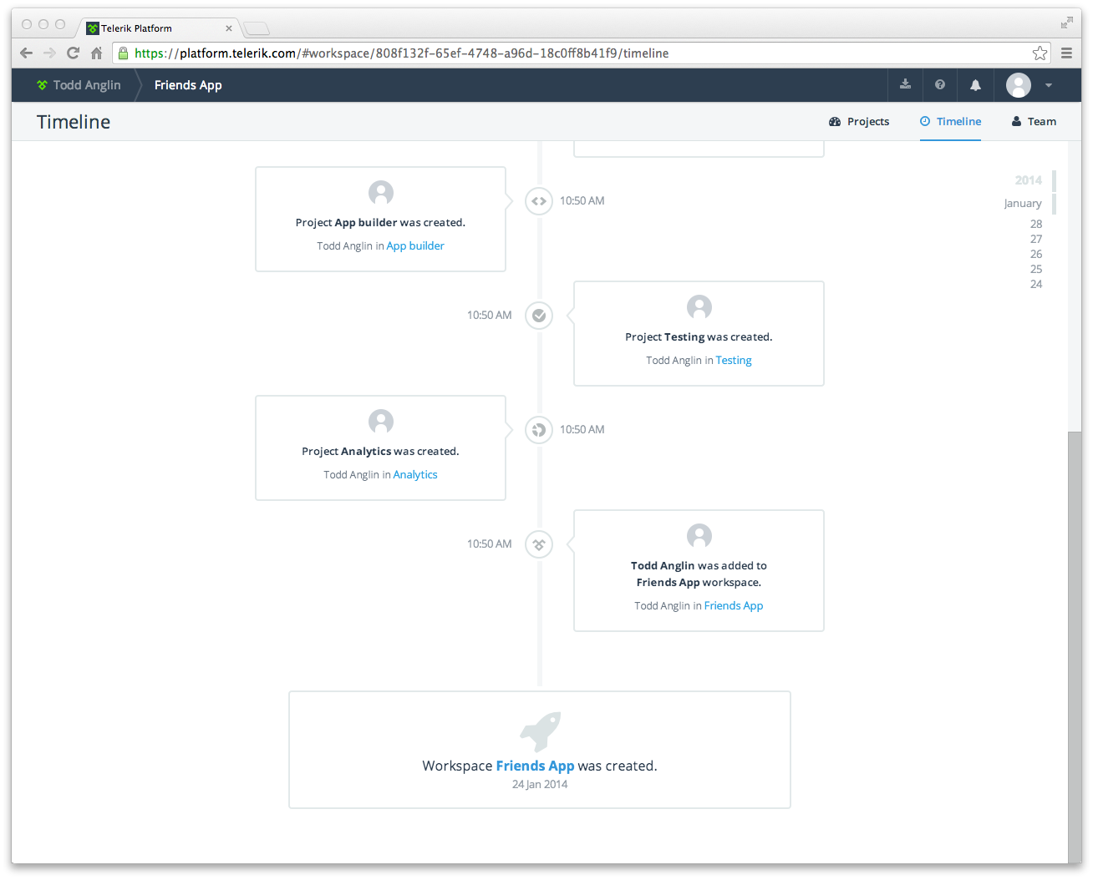Open the Todd Anglin account breadcrumb

[x=87, y=85]
